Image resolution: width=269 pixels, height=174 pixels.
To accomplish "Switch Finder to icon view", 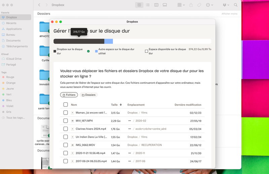I will coord(139,5).
